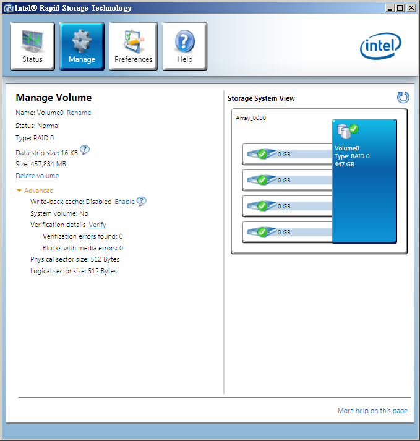This screenshot has width=420, height=441.
Task: Click the 'Type: RAID 0' line on the left
Action: [x=35, y=138]
